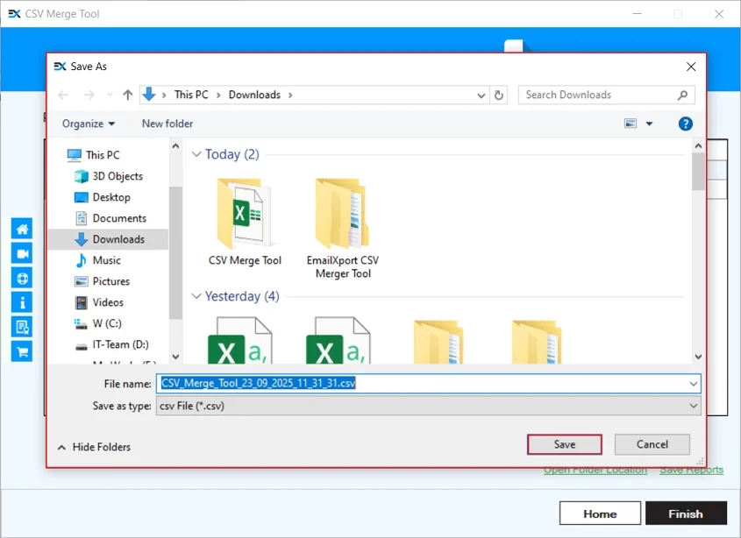741x538 pixels.
Task: View software info via the sidebar icon
Action: point(21,301)
